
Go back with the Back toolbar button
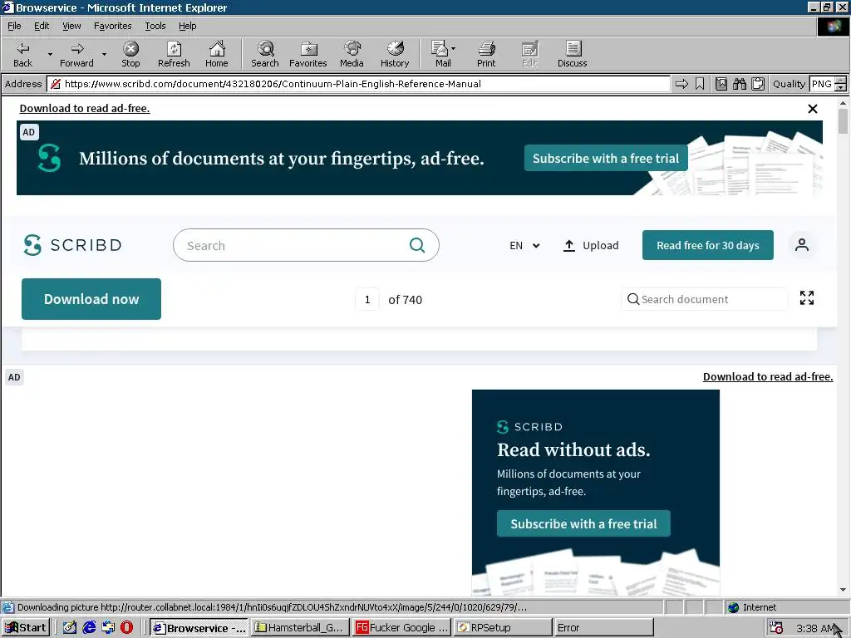22,54
